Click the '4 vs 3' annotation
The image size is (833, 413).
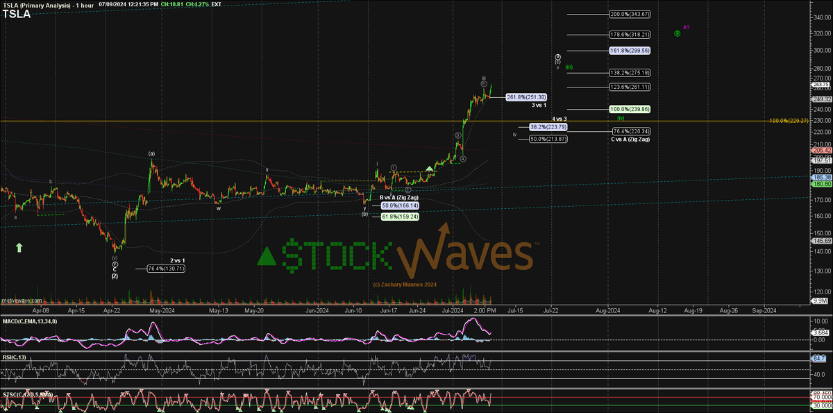click(559, 119)
